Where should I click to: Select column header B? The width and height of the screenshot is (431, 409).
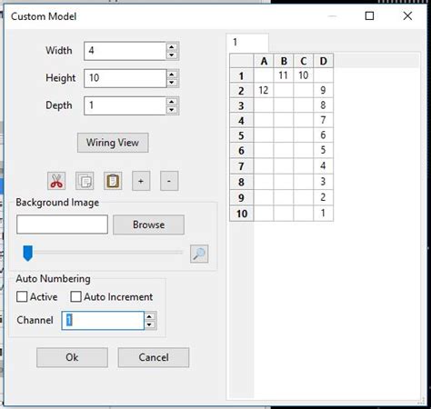(284, 61)
